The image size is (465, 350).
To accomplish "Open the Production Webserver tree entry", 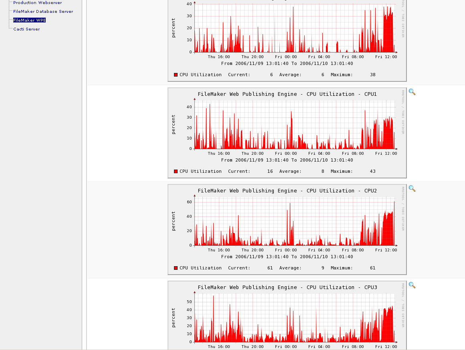I will click(x=38, y=3).
